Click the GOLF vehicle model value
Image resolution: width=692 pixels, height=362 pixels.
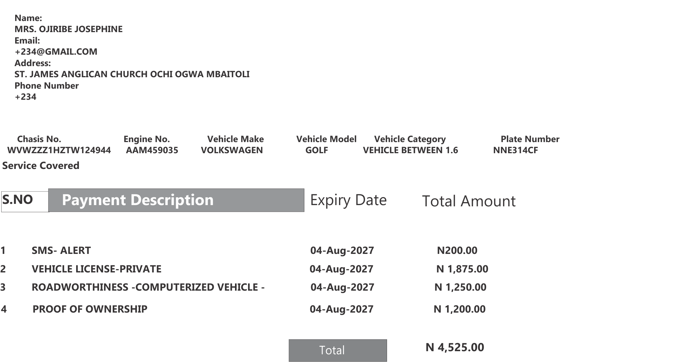pyautogui.click(x=316, y=150)
